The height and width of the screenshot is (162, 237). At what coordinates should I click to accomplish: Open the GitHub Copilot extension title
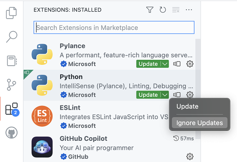pos(83,139)
